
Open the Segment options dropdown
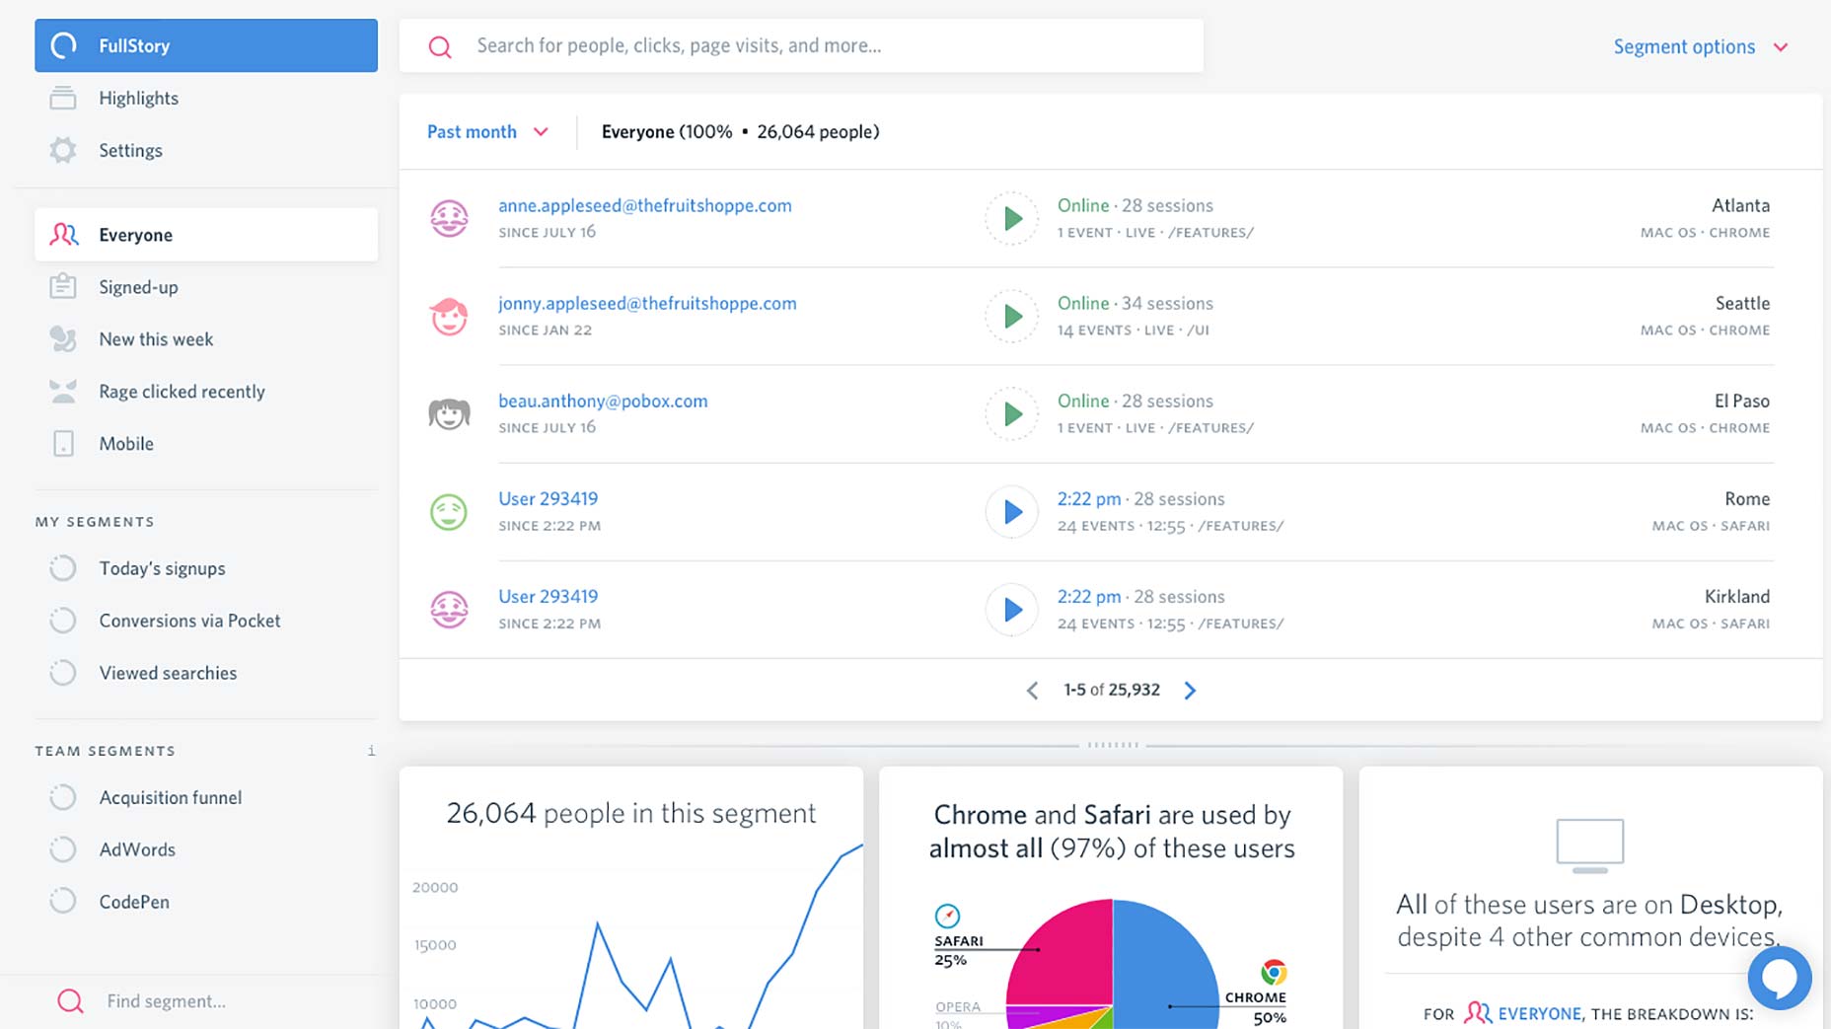[x=1701, y=46]
